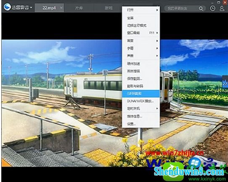228x182 pixels.
Task: Open the playback history clock icon
Action: pos(212,8)
